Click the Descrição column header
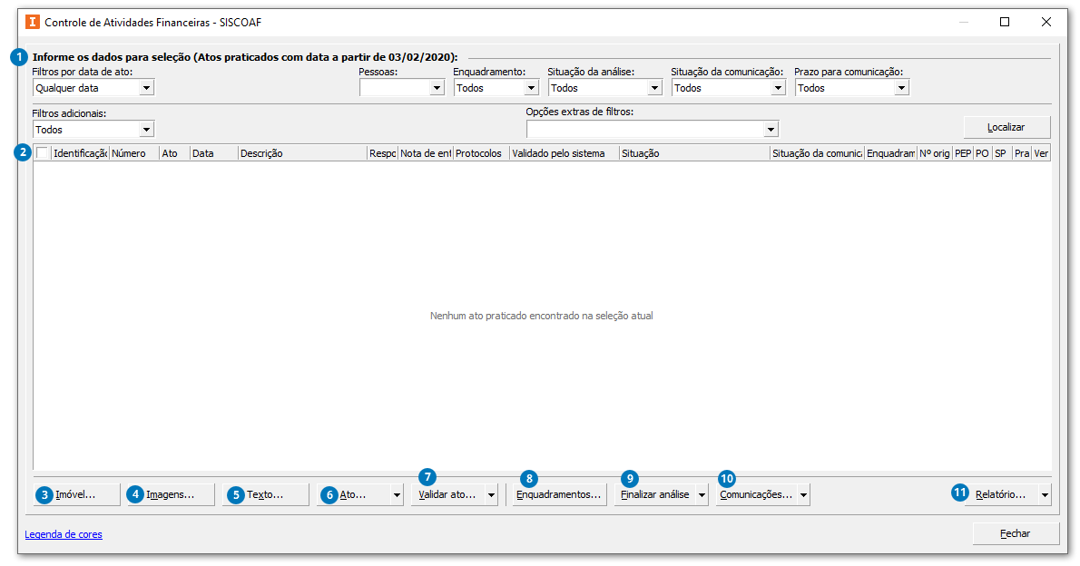Viewport: 1080px width, 566px height. pos(302,153)
